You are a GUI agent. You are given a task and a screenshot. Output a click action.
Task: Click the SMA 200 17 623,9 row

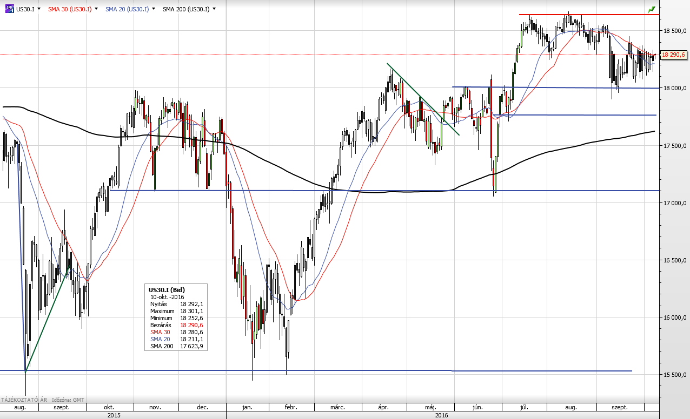click(x=177, y=346)
